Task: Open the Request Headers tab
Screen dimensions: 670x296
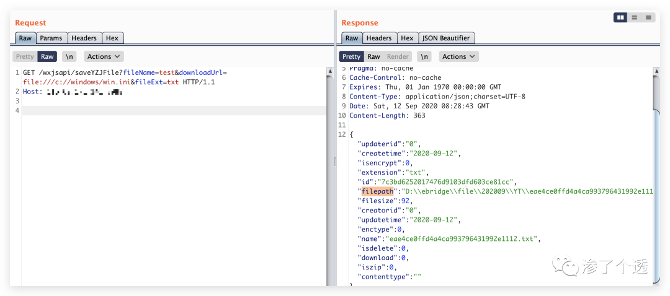Action: (x=84, y=38)
